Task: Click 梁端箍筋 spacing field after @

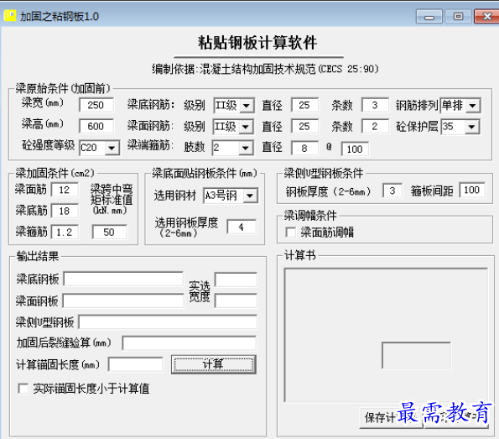Action: pos(355,149)
